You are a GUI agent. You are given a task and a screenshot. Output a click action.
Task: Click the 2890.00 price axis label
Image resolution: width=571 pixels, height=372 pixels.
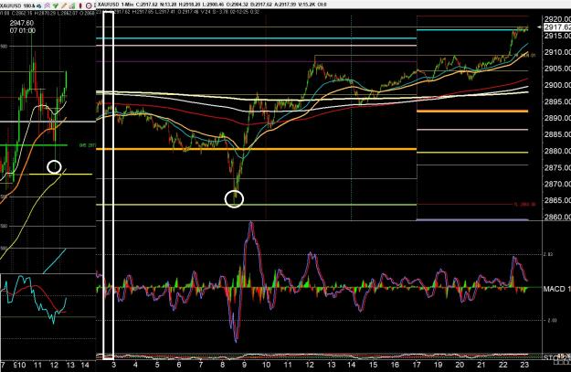[x=557, y=118]
